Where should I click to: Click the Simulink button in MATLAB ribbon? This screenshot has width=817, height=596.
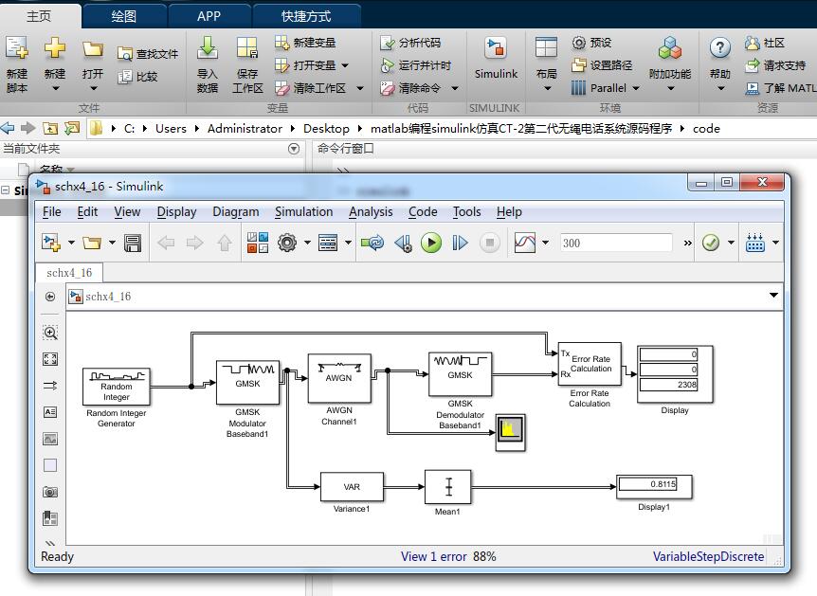[496, 59]
